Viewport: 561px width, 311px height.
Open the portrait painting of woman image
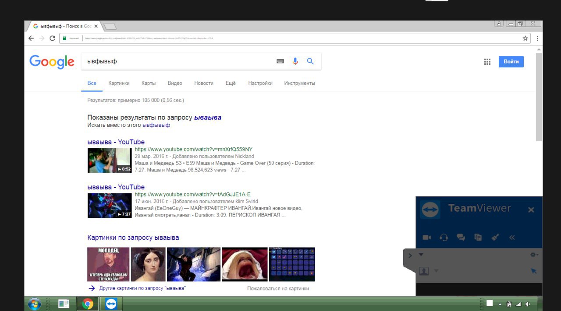click(148, 264)
